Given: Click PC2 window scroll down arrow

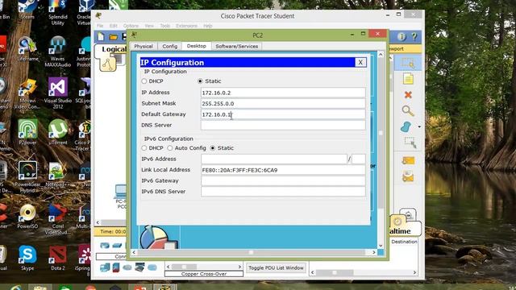Looking at the screenshot, I should click(x=381, y=246).
